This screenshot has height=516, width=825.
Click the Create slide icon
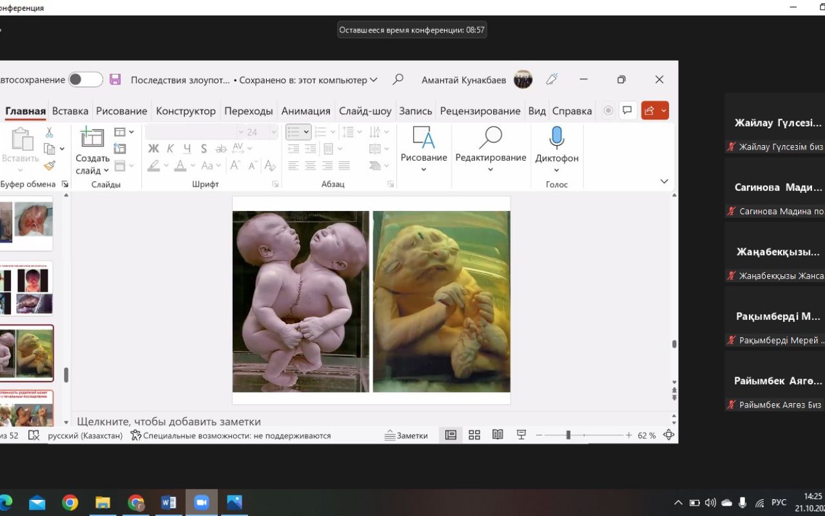92,137
